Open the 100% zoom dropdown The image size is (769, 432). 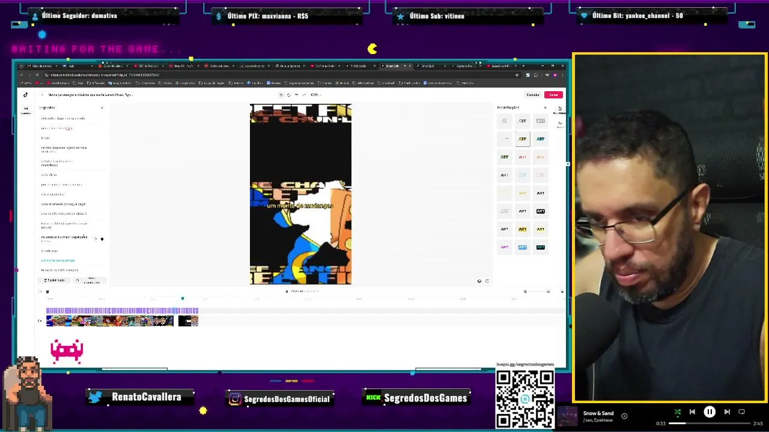[x=316, y=95]
